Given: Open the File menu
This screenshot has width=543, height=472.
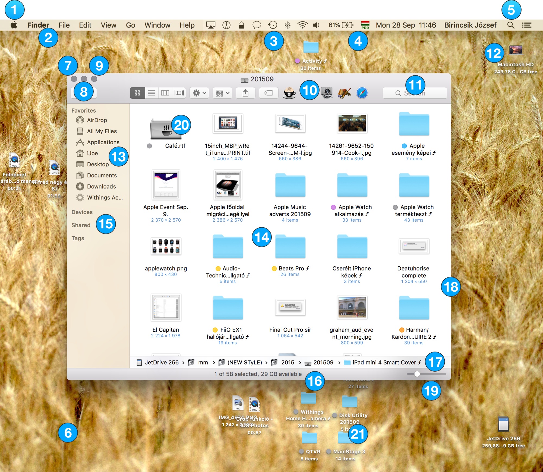Looking at the screenshot, I should 64,25.
